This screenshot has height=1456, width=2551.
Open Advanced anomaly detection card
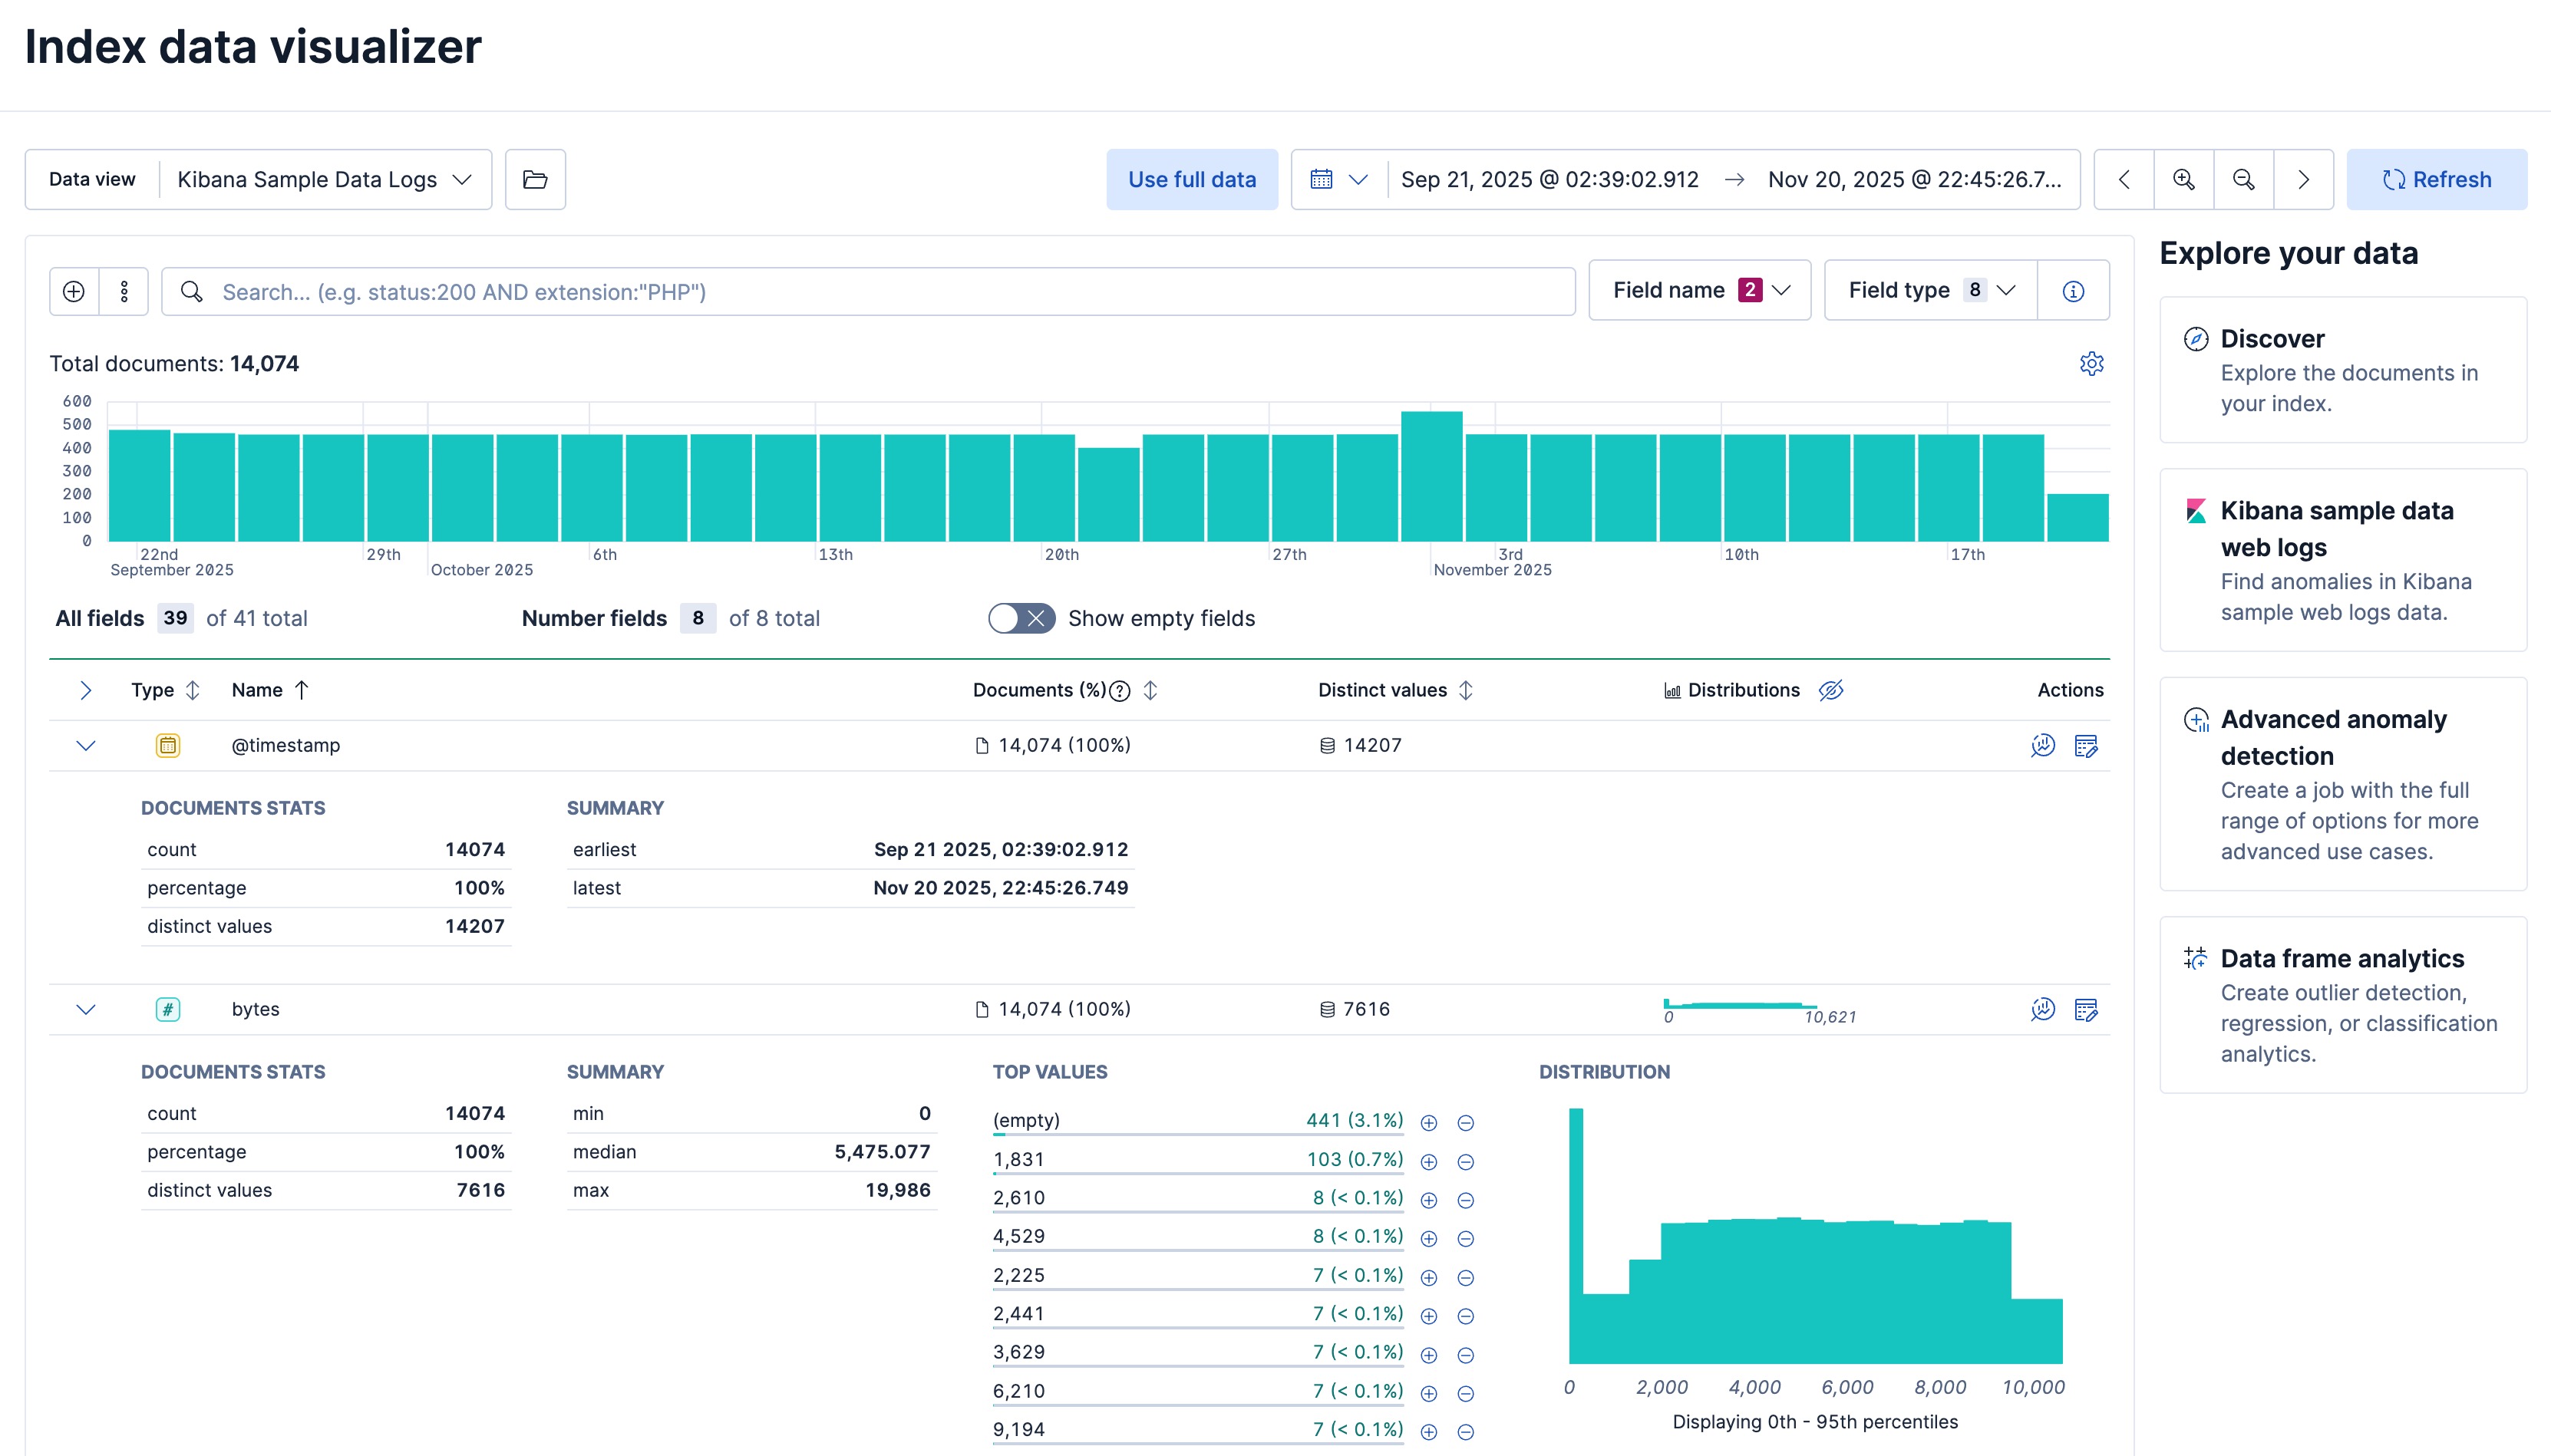2343,784
